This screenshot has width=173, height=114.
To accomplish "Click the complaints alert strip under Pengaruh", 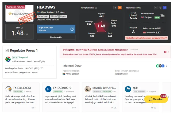I will [147, 38].
